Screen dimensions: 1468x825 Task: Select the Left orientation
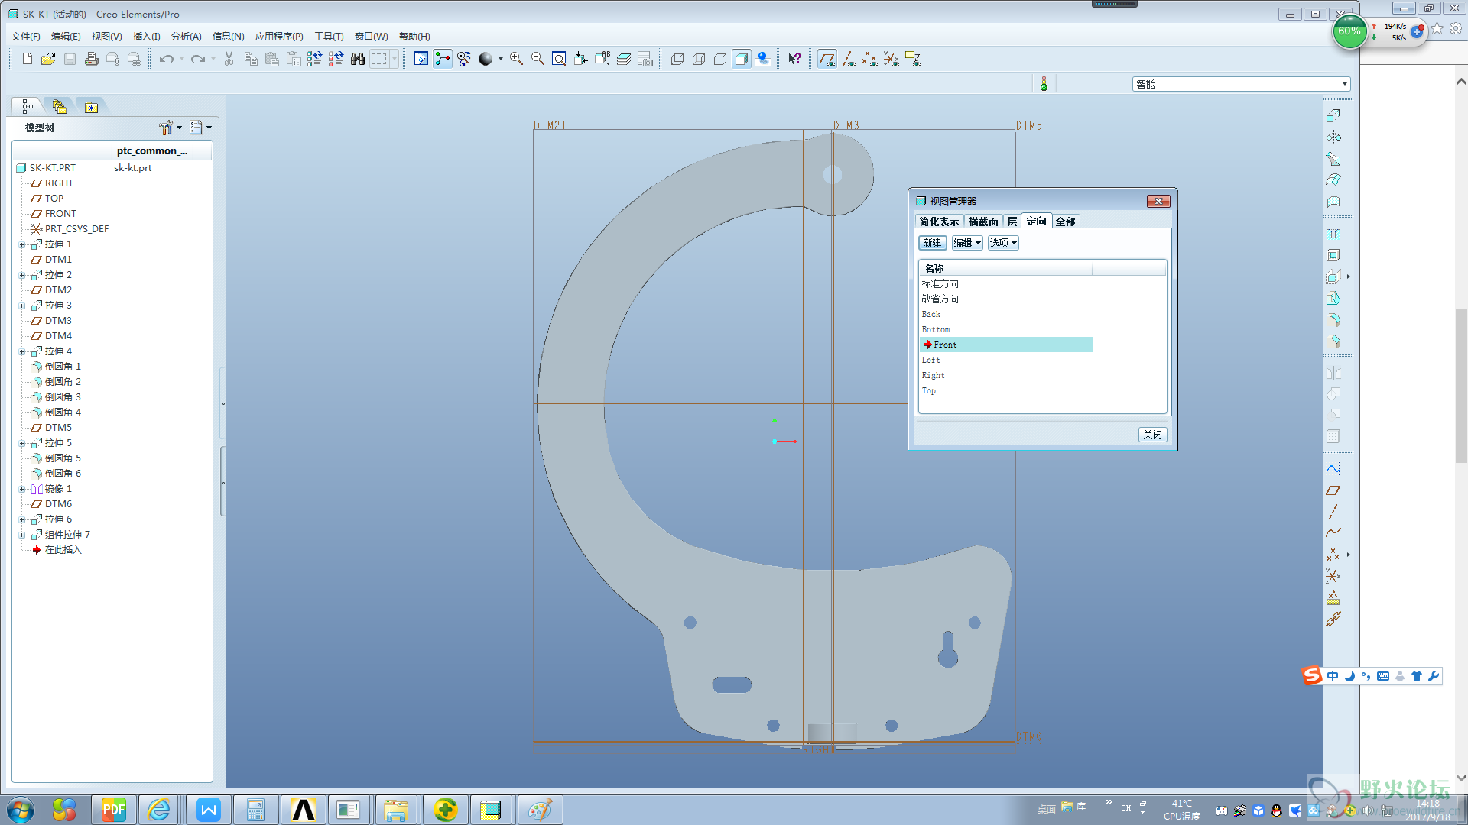click(930, 360)
